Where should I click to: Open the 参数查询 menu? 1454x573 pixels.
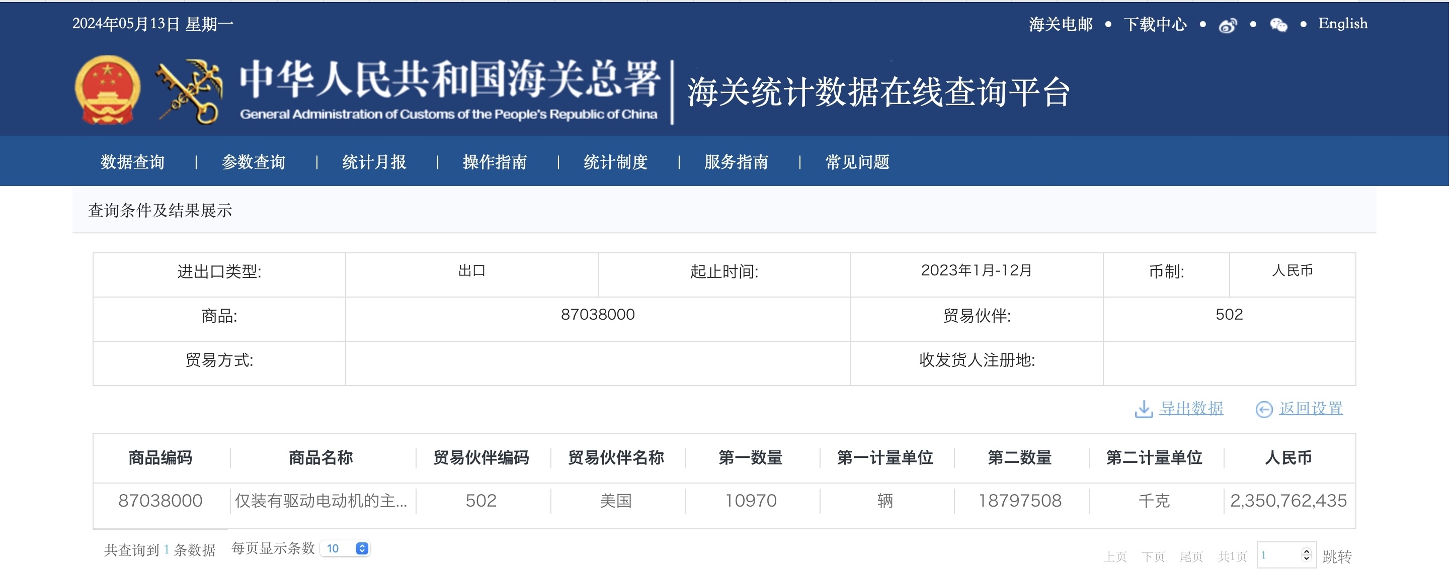(x=254, y=163)
